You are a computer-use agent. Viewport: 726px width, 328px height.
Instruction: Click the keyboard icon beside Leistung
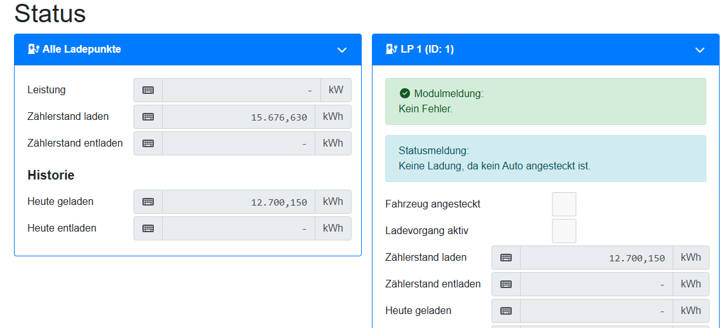[x=148, y=90]
